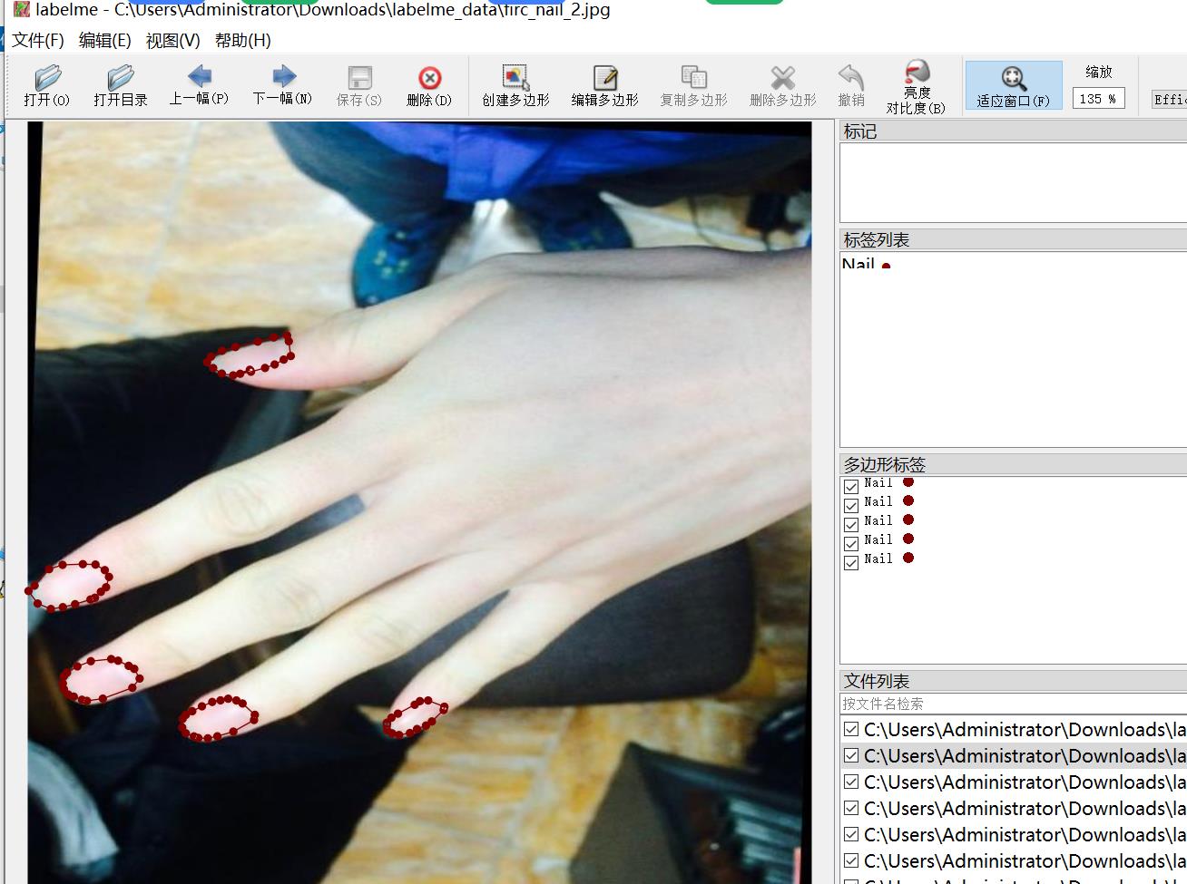Toggle 适应窗口 fit window button
This screenshot has height=884, width=1187.
[x=1014, y=86]
